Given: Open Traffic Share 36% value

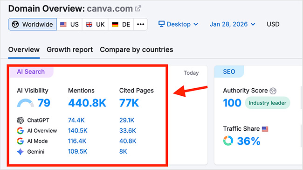Looking at the screenshot, I should (x=249, y=141).
